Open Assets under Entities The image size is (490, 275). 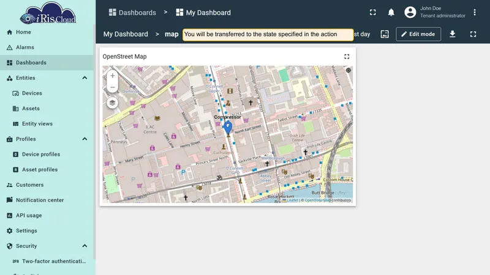tap(47, 109)
